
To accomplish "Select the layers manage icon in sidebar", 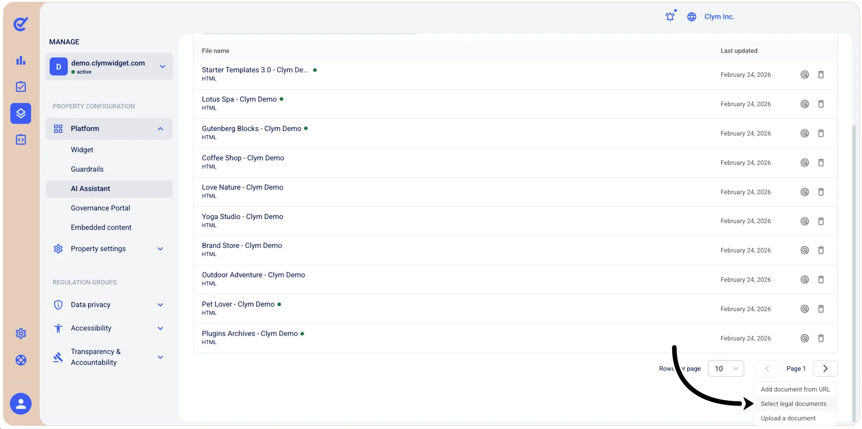I will pyautogui.click(x=21, y=113).
